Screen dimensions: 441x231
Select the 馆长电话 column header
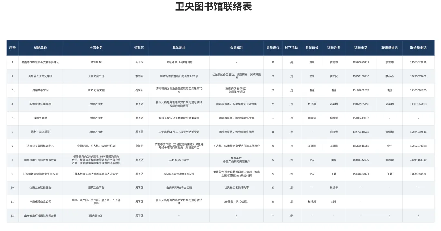click(x=361, y=47)
